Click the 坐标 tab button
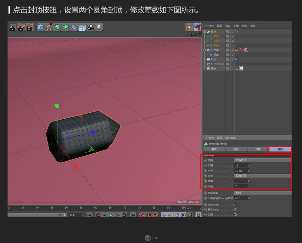This screenshot has width=302, height=243. pyautogui.click(x=236, y=150)
